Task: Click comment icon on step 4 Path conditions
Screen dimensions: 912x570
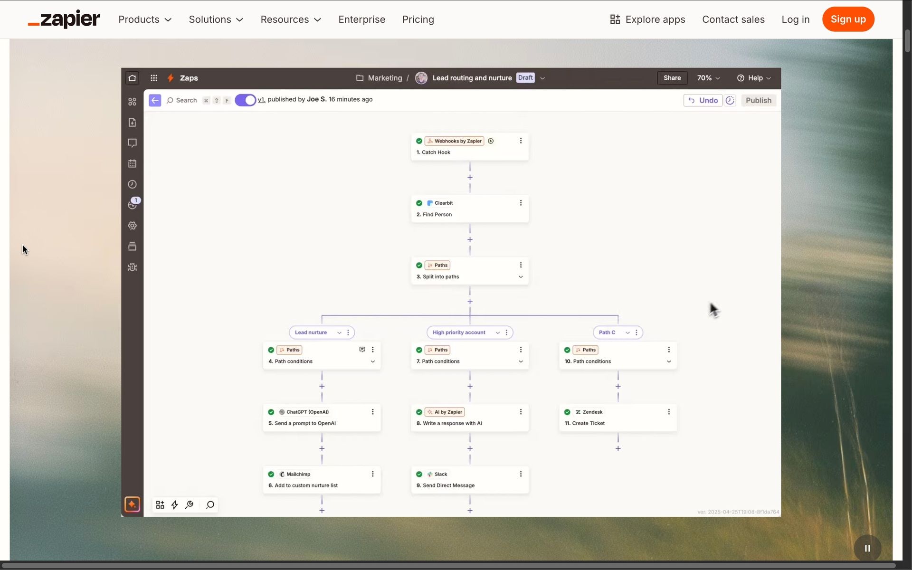Action: coord(362,350)
